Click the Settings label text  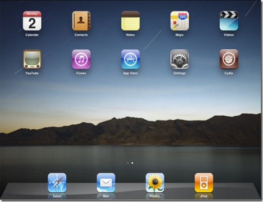coord(180,73)
